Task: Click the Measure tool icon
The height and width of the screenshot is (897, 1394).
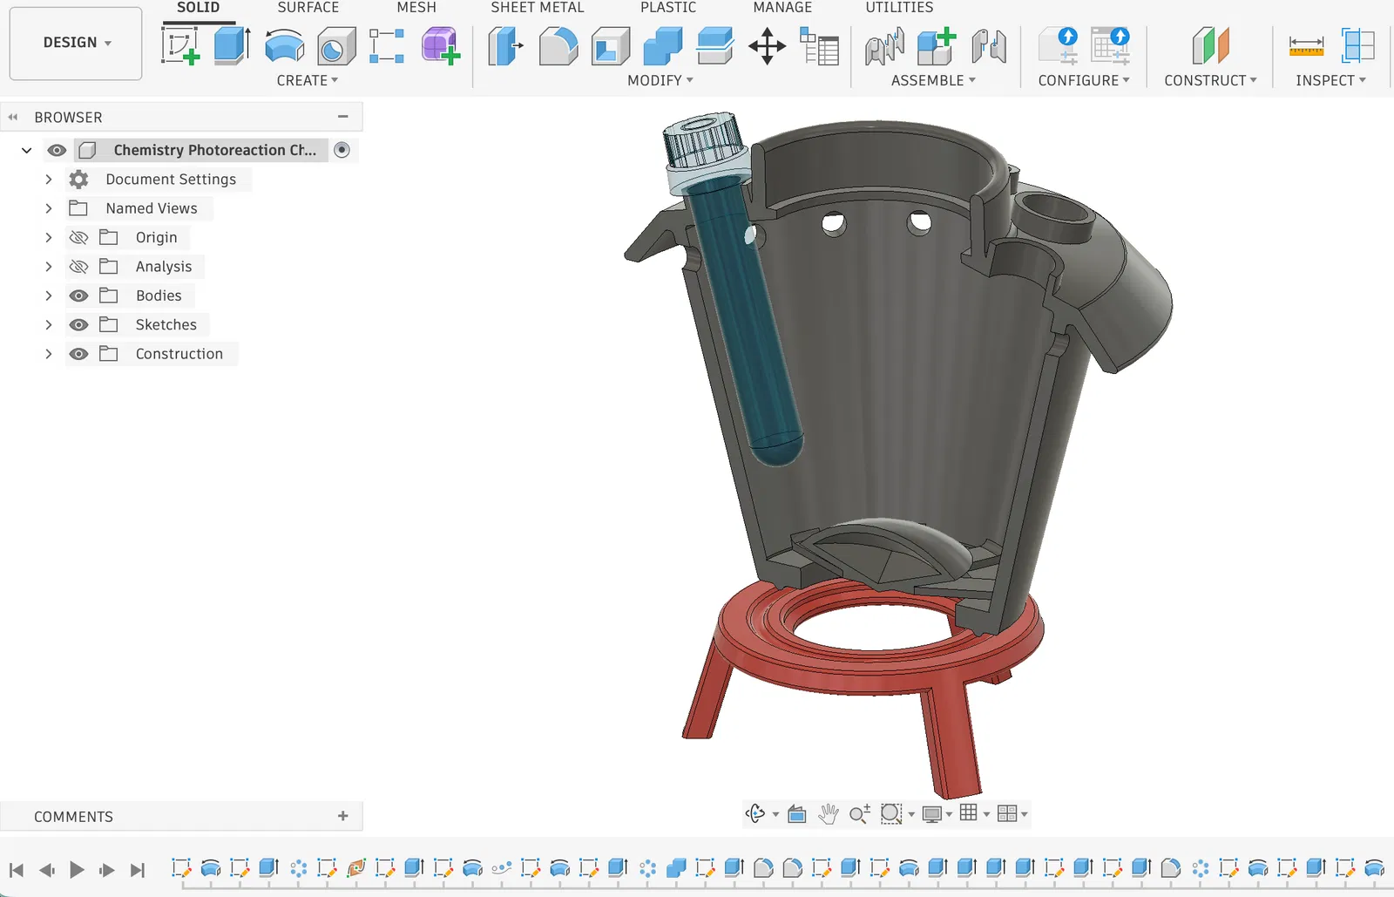Action: coord(1305,45)
